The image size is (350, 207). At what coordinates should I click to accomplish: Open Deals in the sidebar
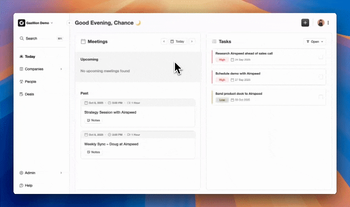tap(41, 94)
